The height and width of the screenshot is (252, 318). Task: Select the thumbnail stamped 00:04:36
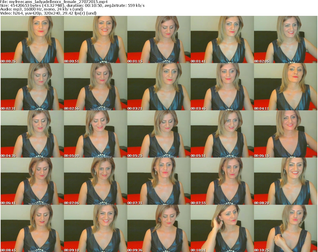click(x=32, y=134)
